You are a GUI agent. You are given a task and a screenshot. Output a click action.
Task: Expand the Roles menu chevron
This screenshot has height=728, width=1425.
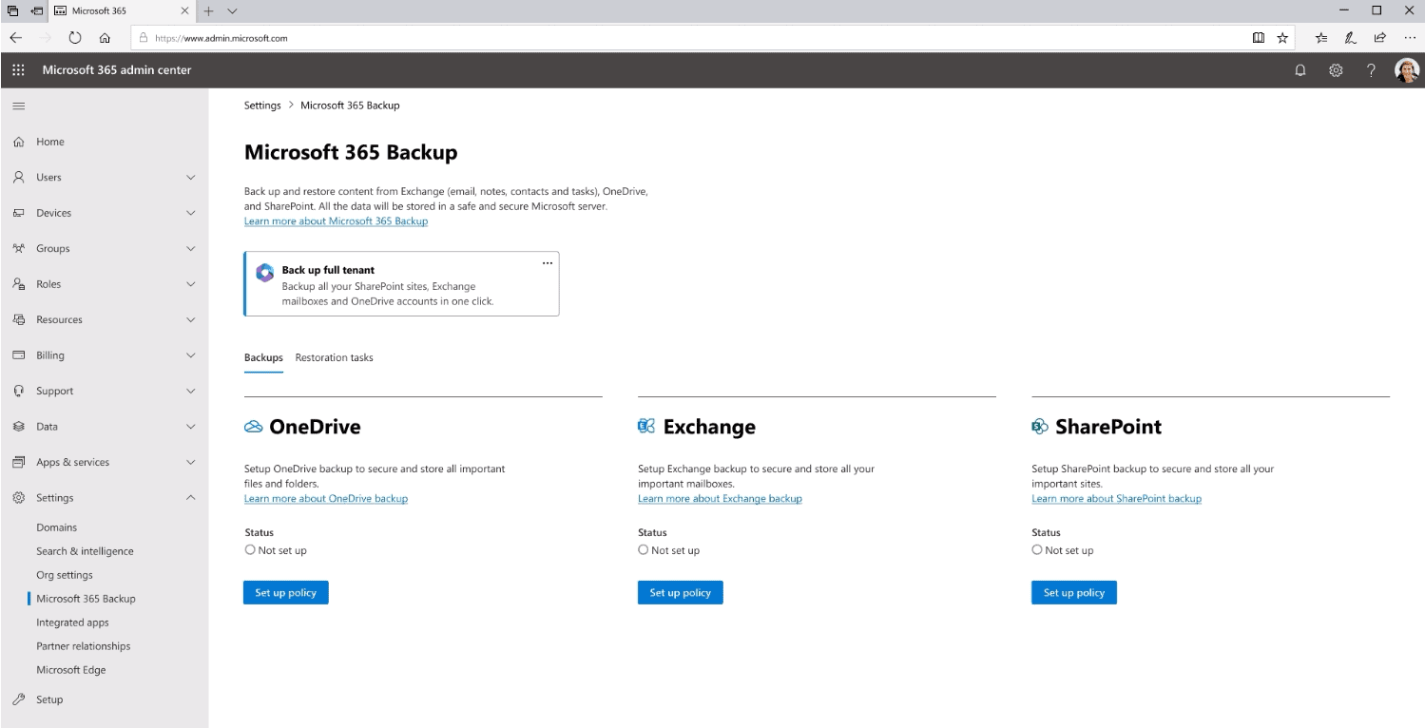click(x=190, y=284)
